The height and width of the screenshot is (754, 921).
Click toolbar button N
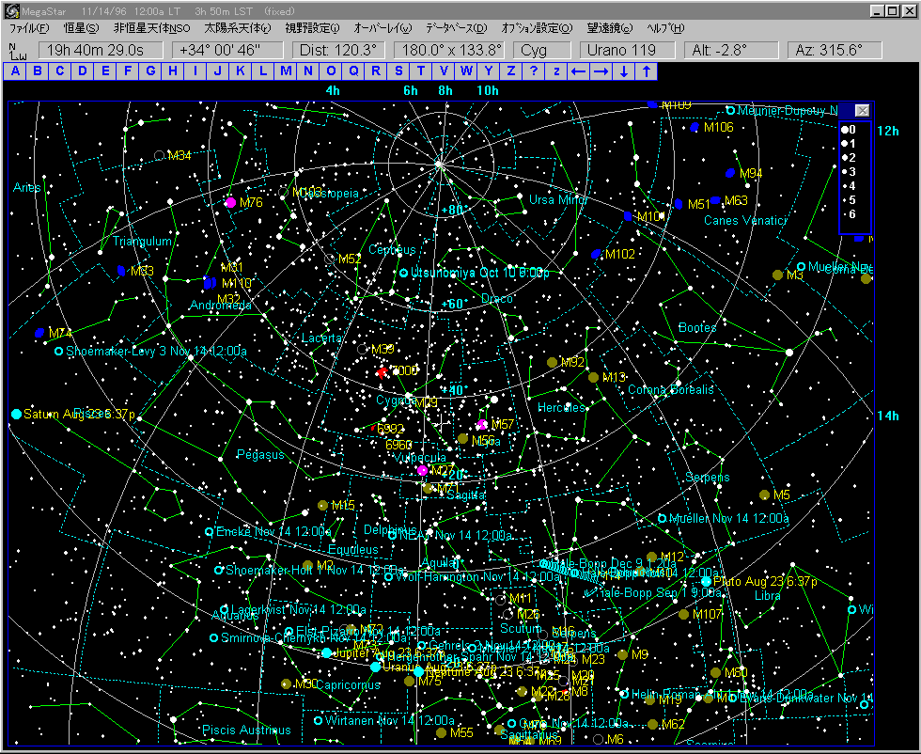[x=308, y=71]
